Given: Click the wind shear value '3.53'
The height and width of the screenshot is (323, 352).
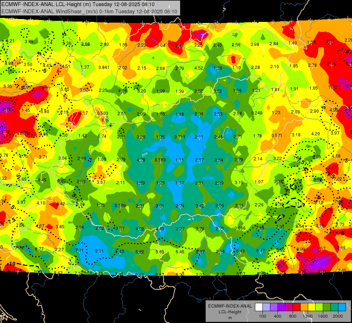Looking at the screenshot, I should tap(218, 114).
